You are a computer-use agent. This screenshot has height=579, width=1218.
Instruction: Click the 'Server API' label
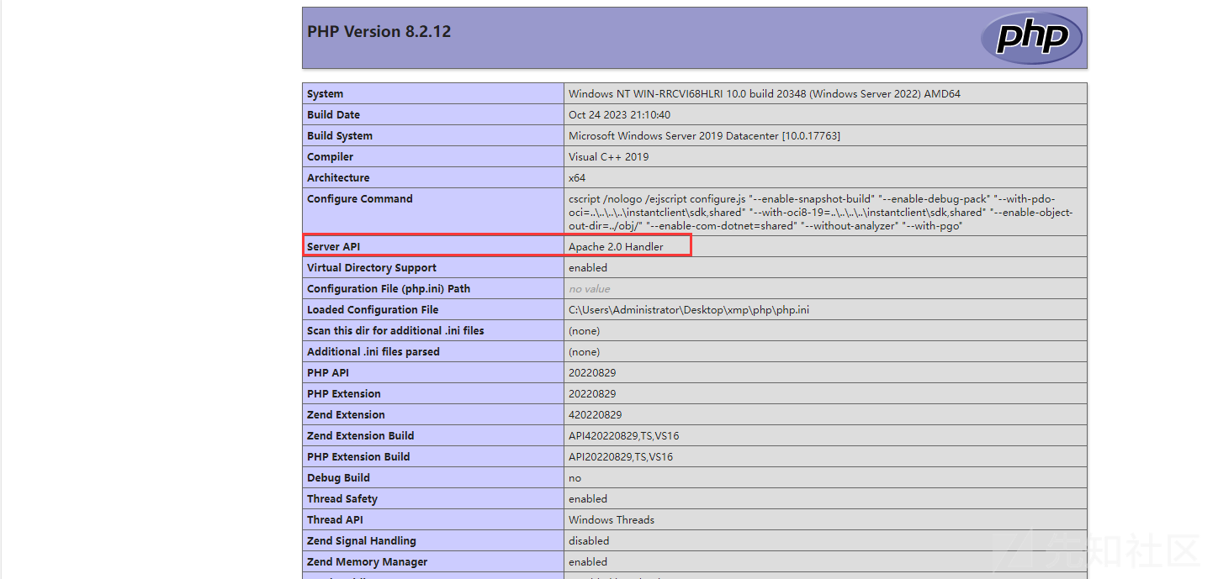(x=333, y=247)
